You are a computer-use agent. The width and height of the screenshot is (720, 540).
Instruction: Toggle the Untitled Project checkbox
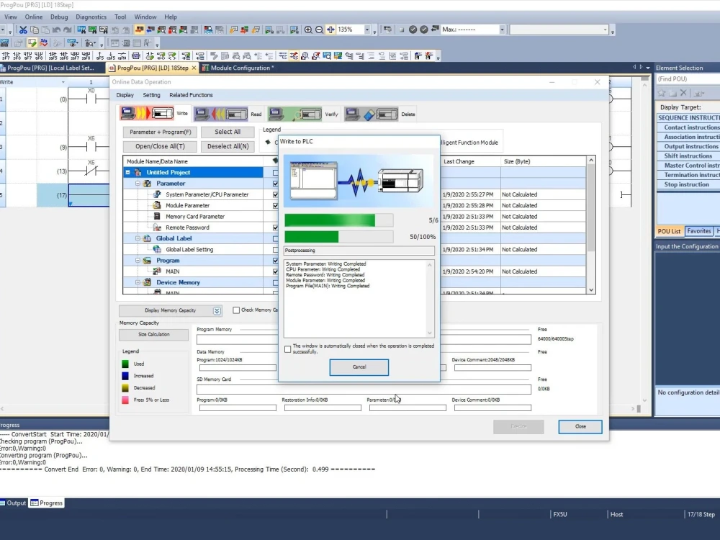(276, 173)
